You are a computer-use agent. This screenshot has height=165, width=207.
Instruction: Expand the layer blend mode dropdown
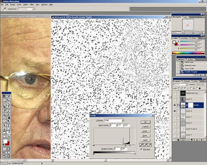tap(181, 84)
